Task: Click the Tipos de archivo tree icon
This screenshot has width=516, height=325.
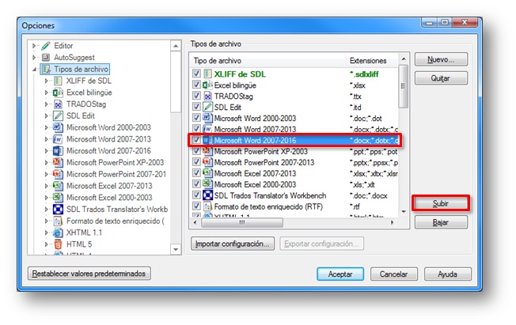Action: click(47, 69)
